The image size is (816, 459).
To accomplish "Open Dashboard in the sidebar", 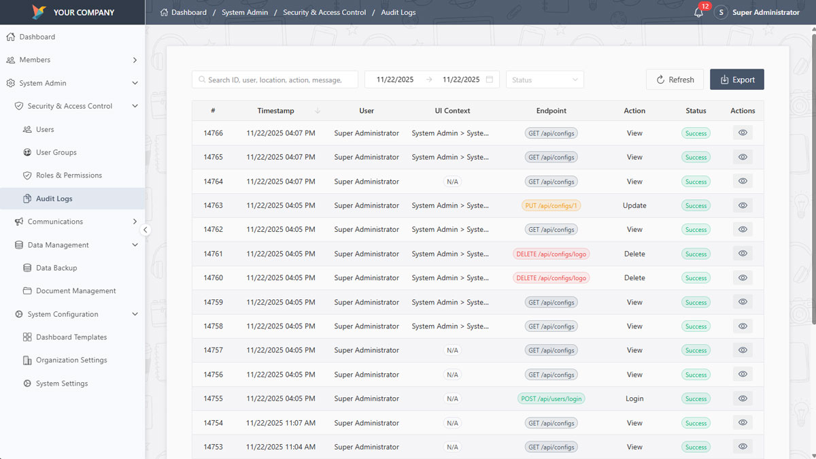I will (73, 37).
